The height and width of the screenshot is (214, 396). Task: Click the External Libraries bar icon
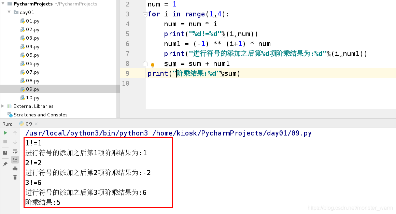pos(10,106)
